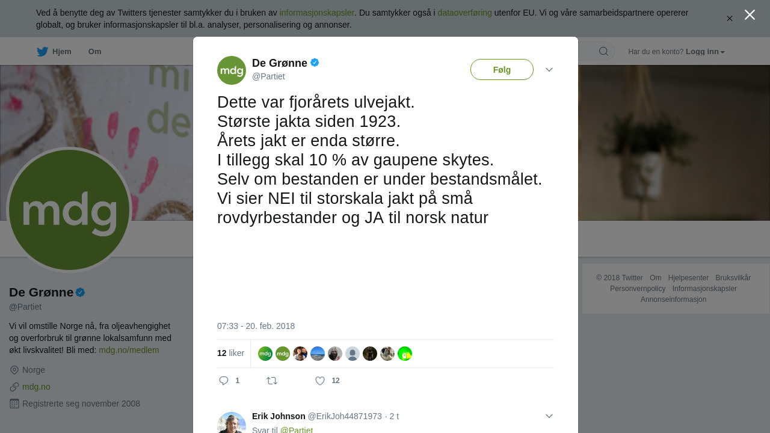The width and height of the screenshot is (770, 433).
Task: Open the Om menu item
Action: click(x=94, y=52)
